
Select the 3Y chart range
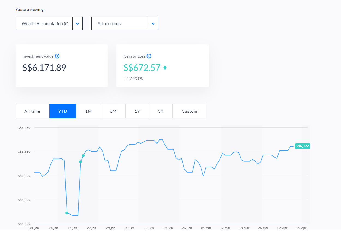(161, 111)
